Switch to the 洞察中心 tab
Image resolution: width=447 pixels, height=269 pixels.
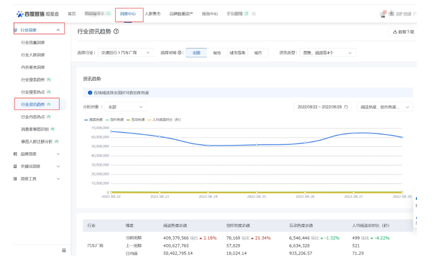point(128,14)
